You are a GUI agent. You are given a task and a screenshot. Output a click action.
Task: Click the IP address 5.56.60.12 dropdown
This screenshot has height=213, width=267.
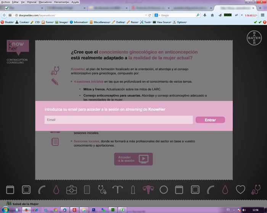[251, 15]
